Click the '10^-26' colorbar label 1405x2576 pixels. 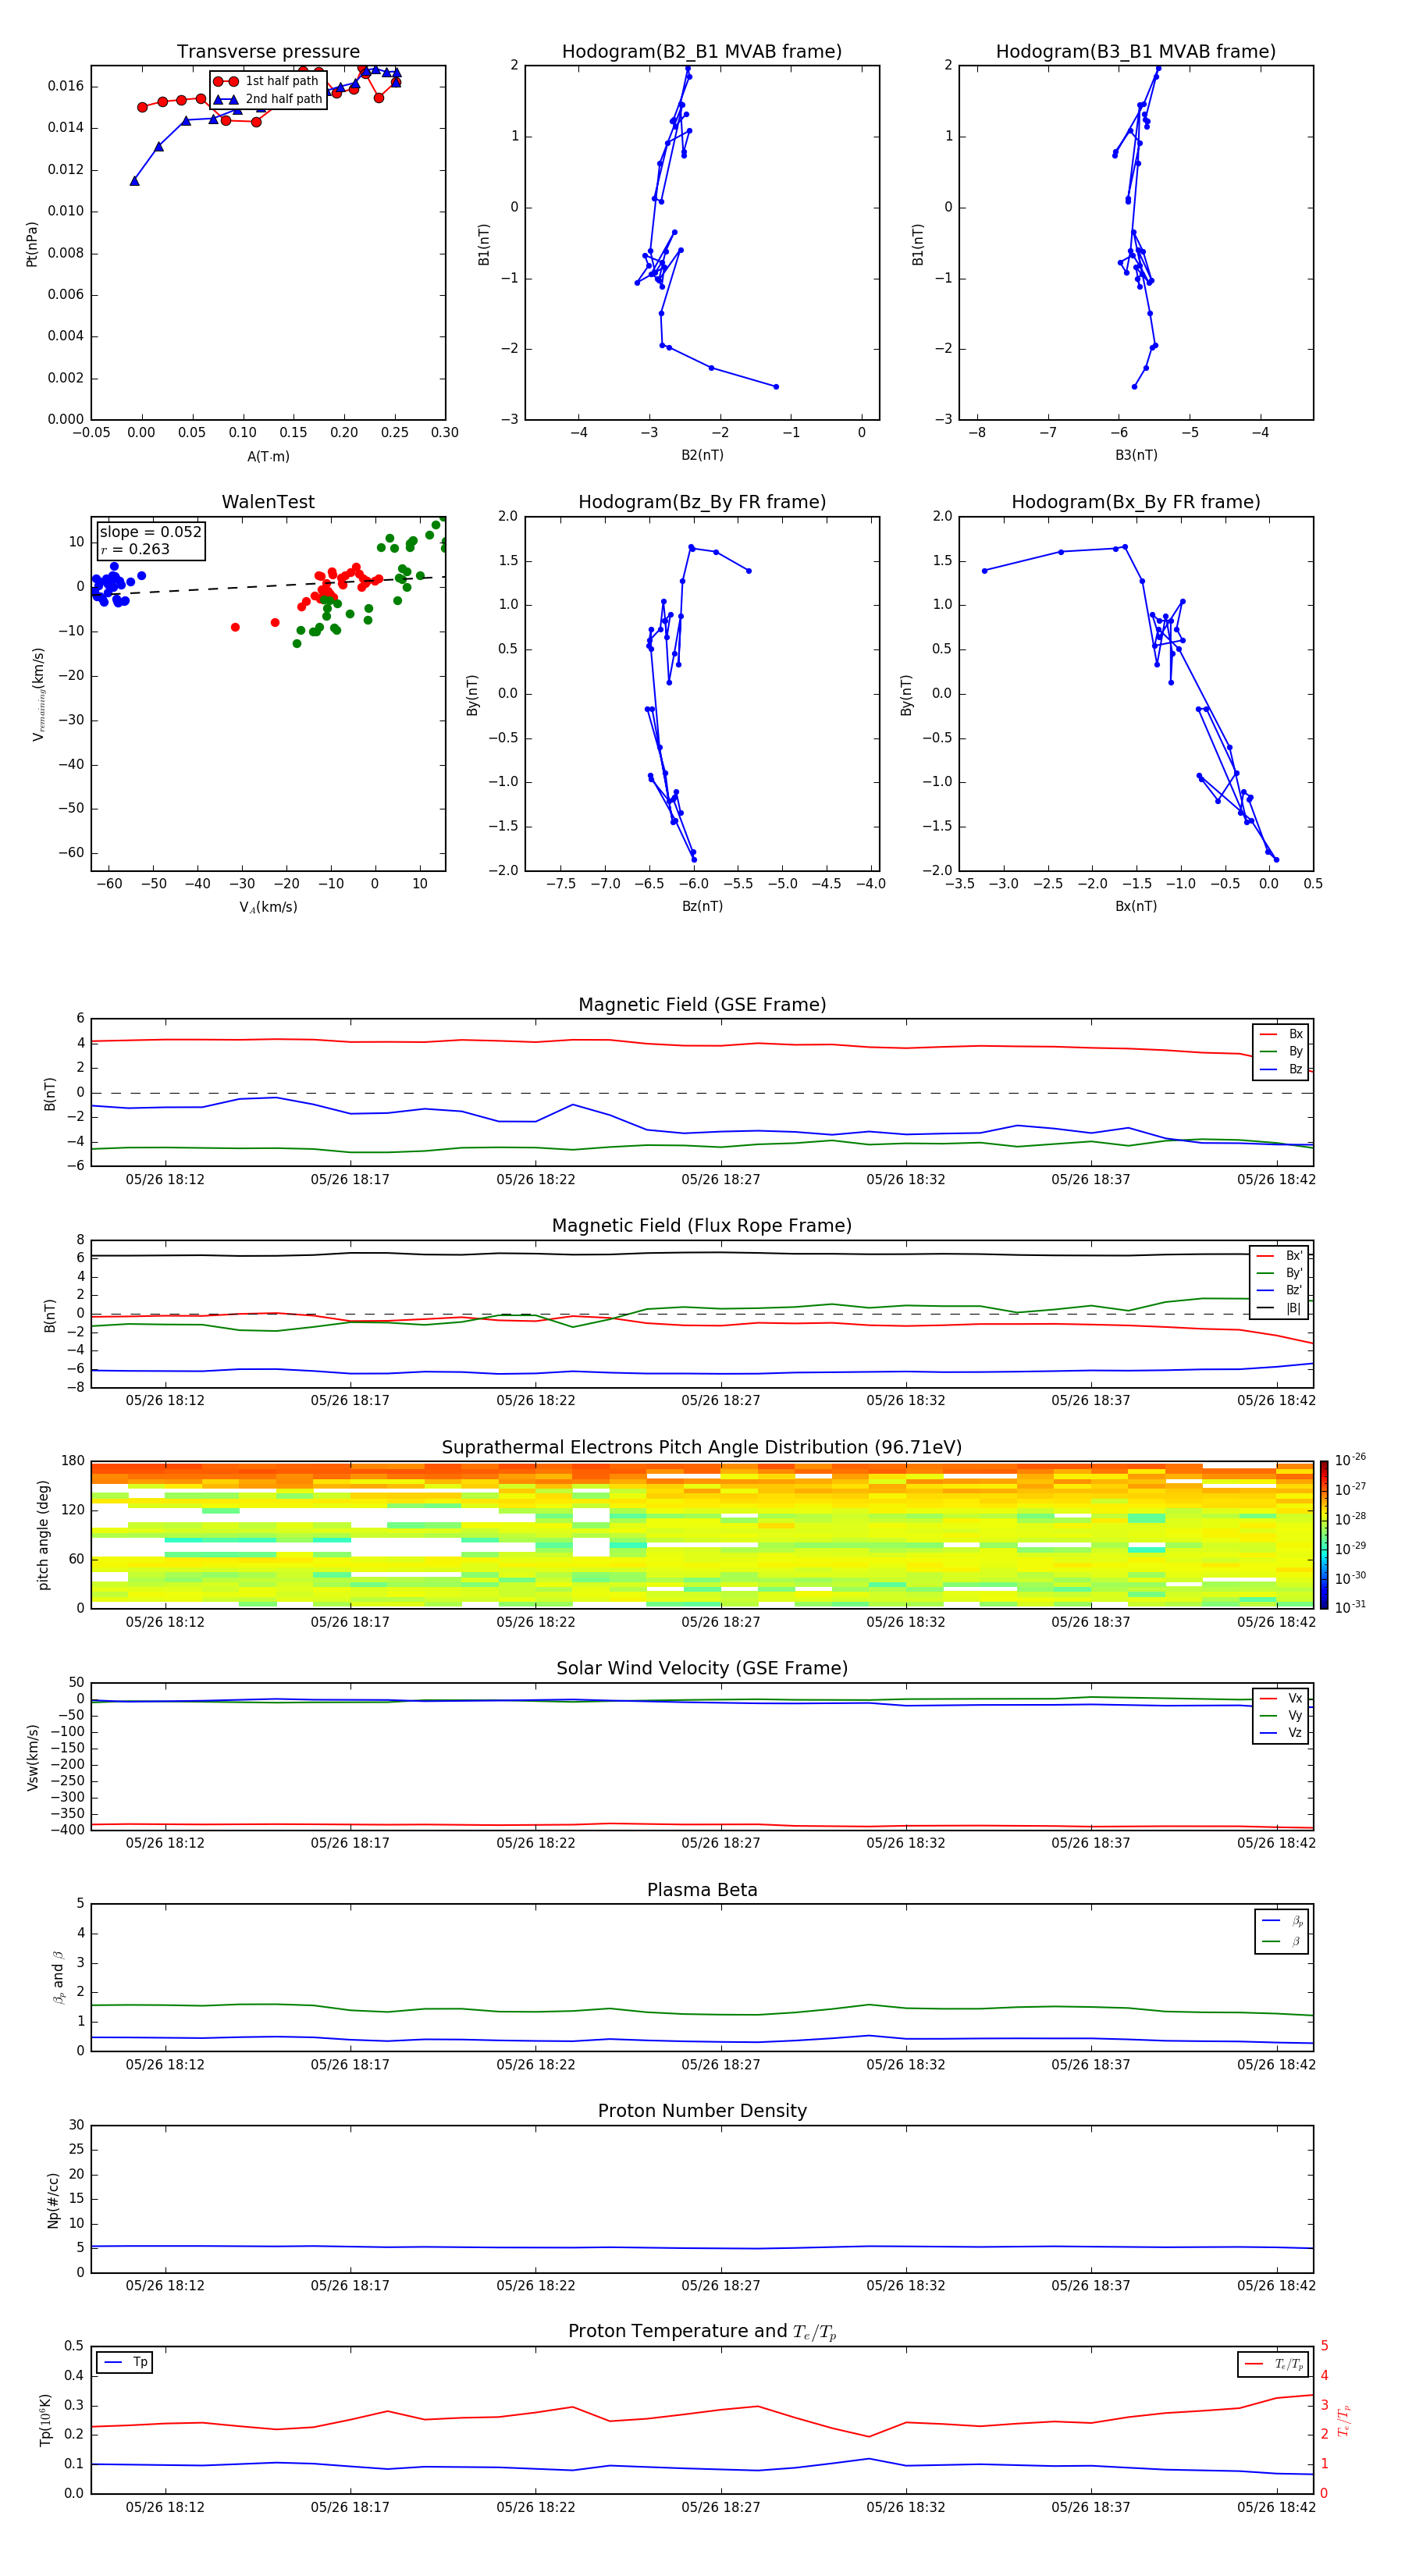pos(1350,1460)
